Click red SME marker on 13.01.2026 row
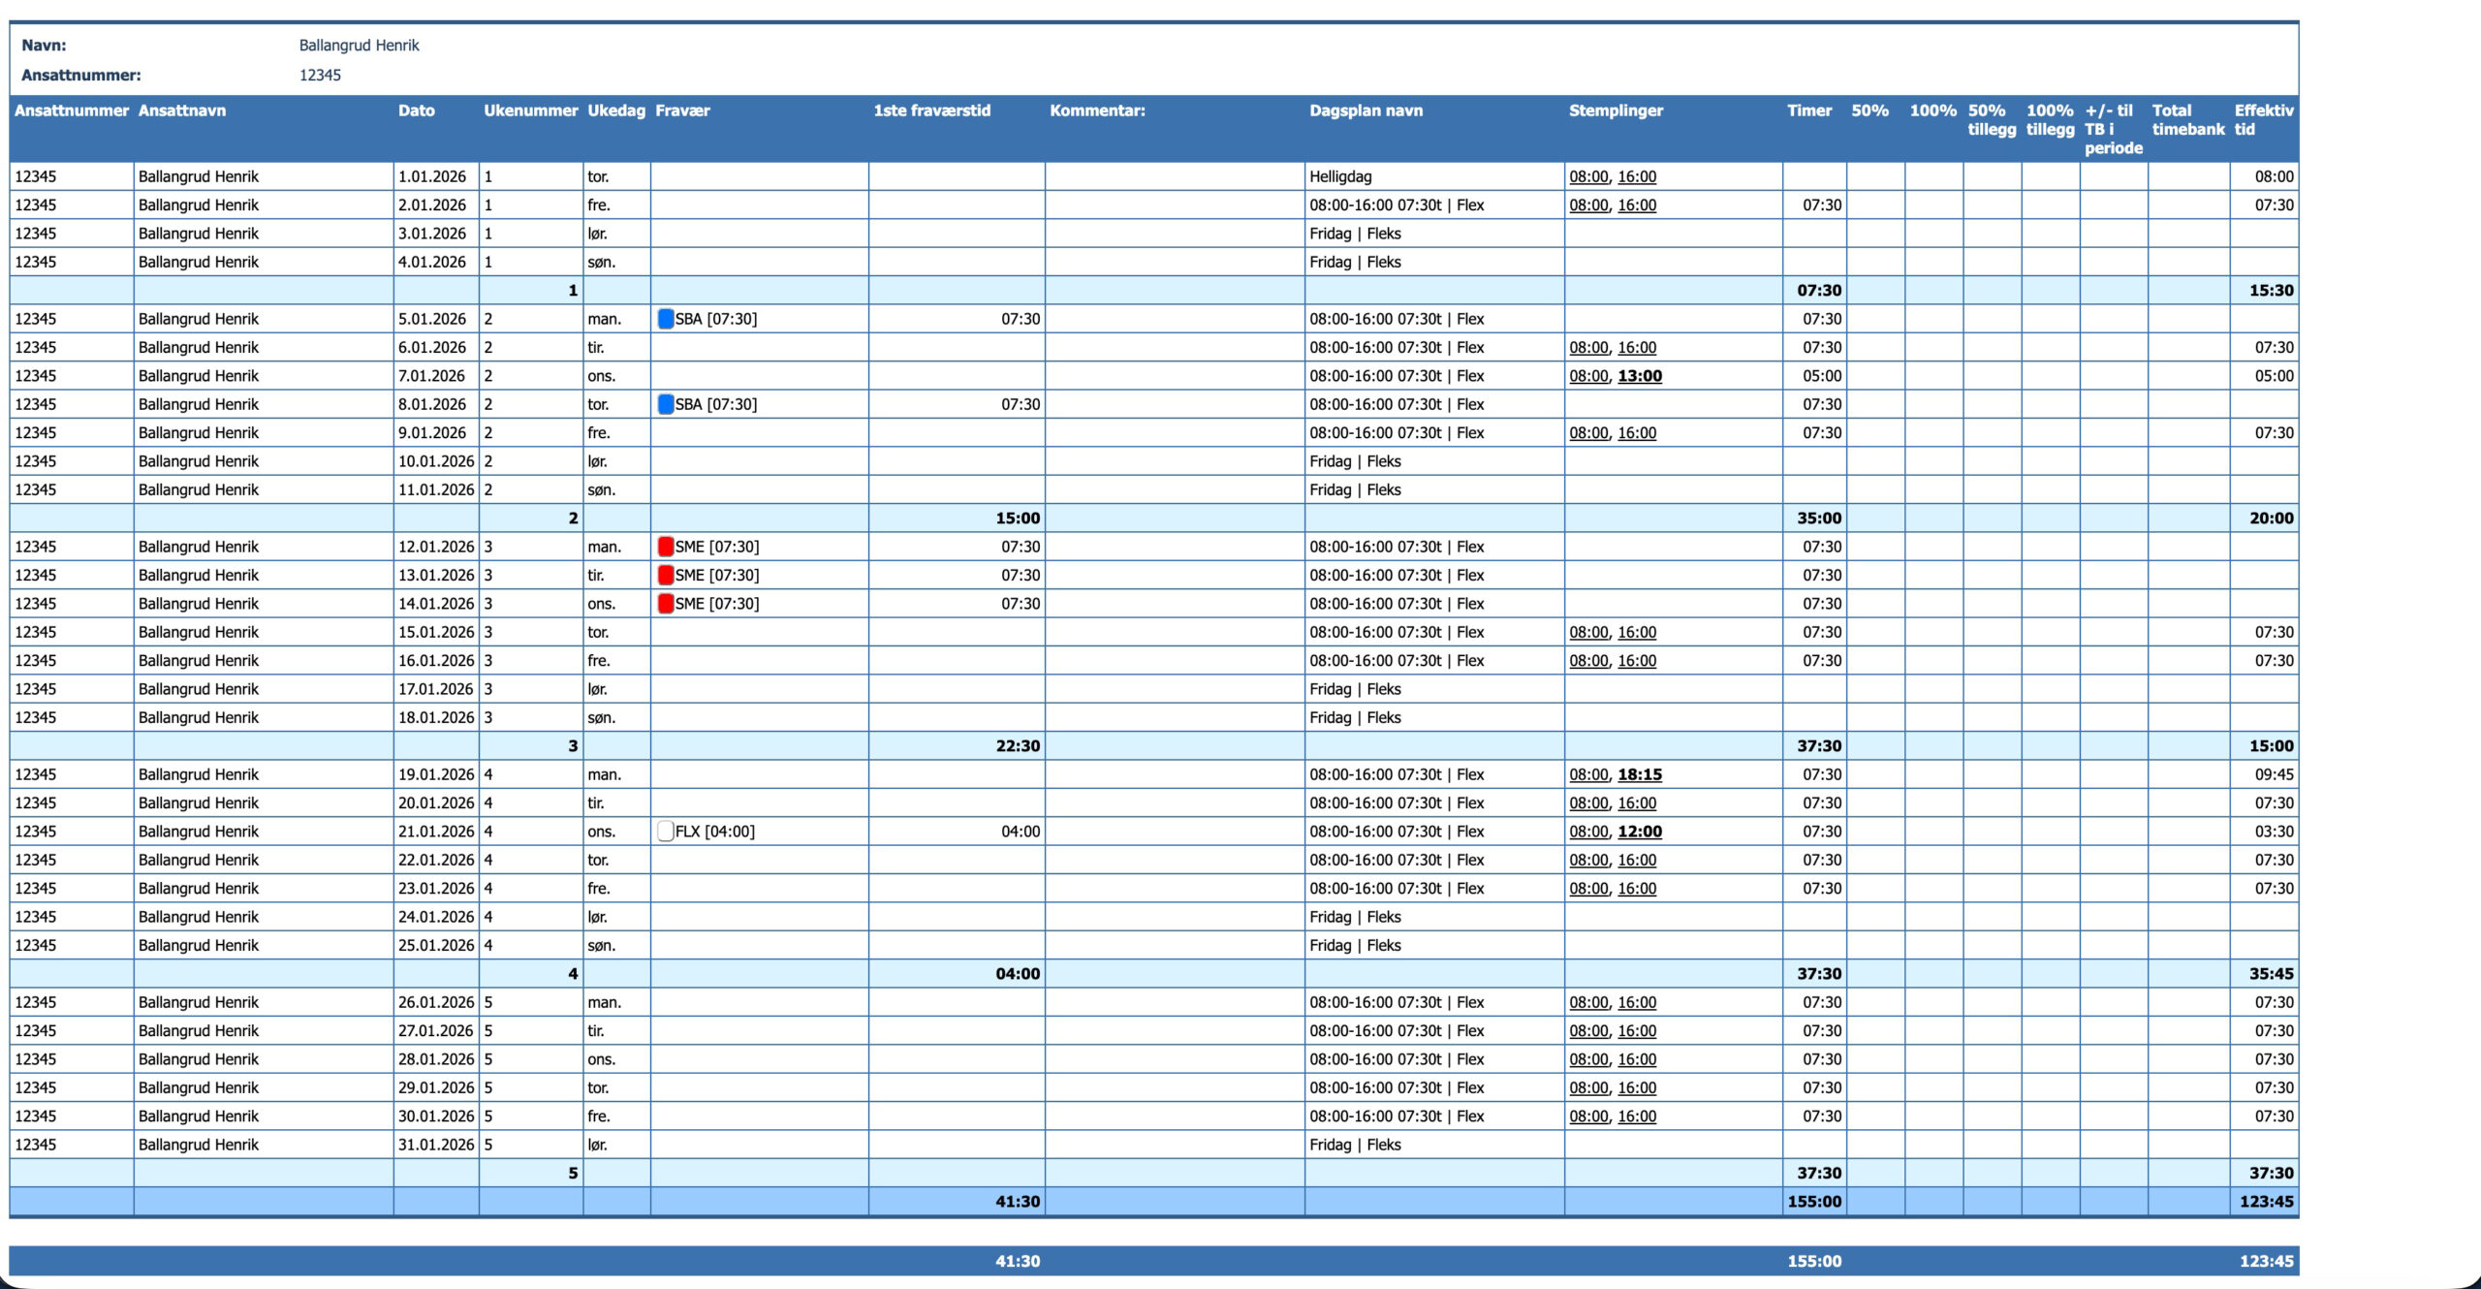 [665, 575]
